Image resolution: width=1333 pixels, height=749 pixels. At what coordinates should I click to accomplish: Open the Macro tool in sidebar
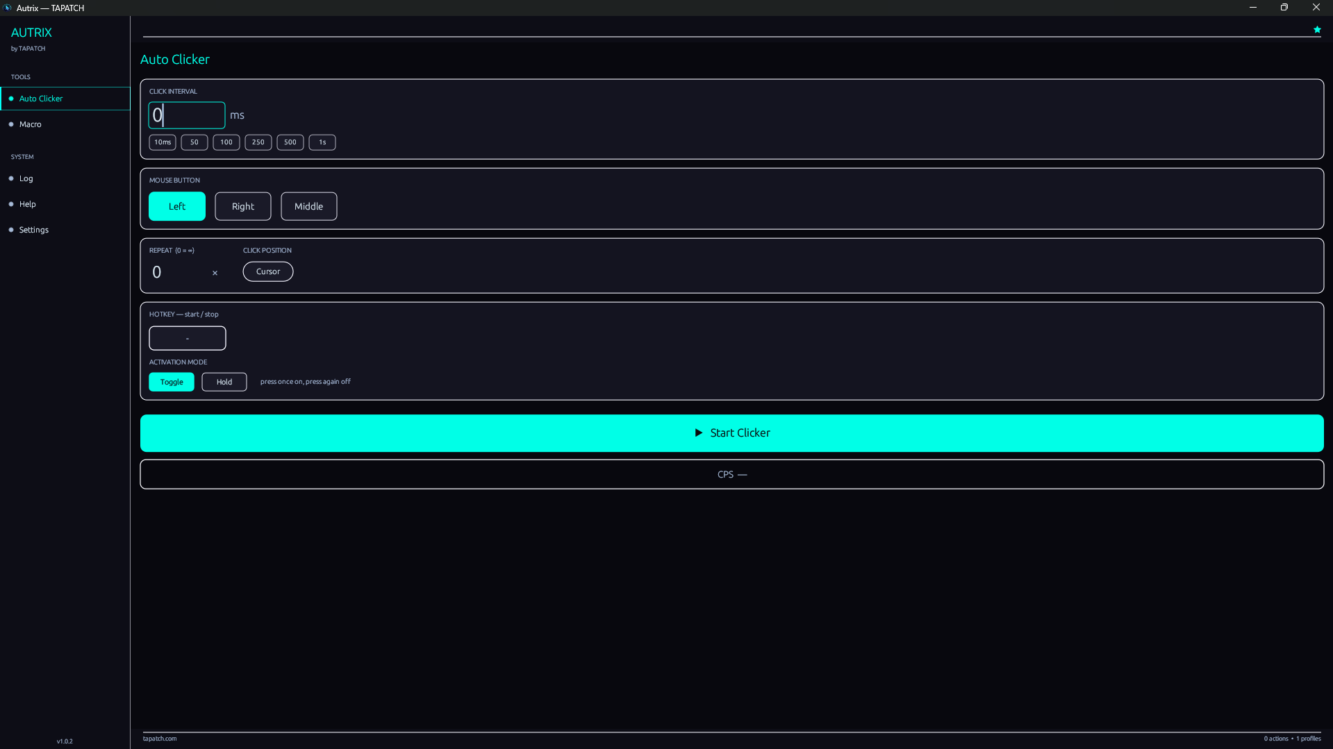pos(65,124)
